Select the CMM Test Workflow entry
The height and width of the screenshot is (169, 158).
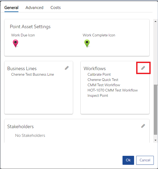pyautogui.click(x=104, y=85)
